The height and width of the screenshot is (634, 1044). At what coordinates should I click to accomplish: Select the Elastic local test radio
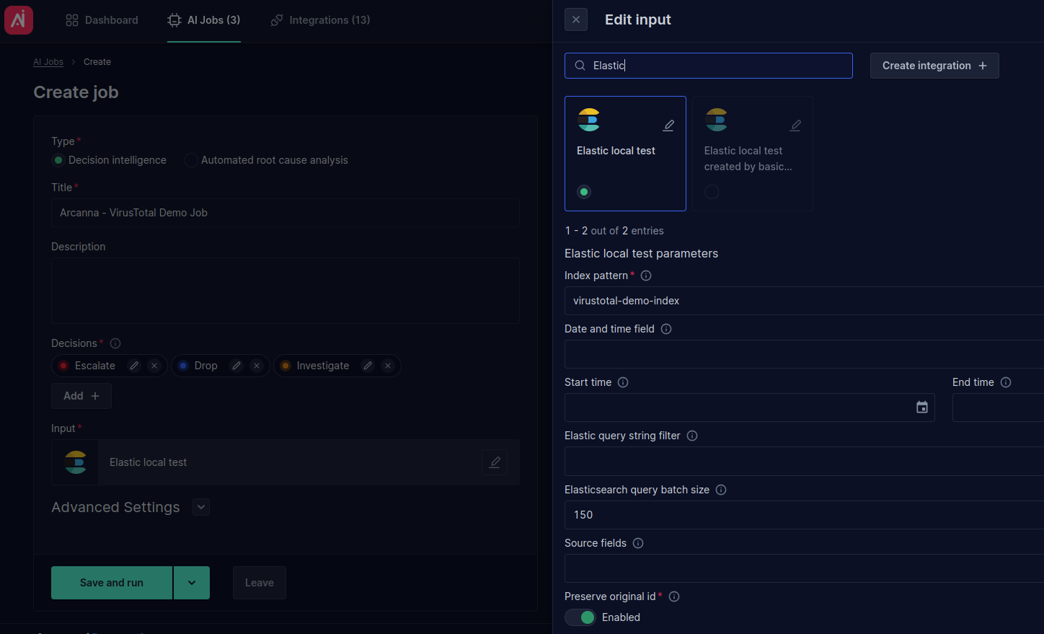pyautogui.click(x=584, y=192)
